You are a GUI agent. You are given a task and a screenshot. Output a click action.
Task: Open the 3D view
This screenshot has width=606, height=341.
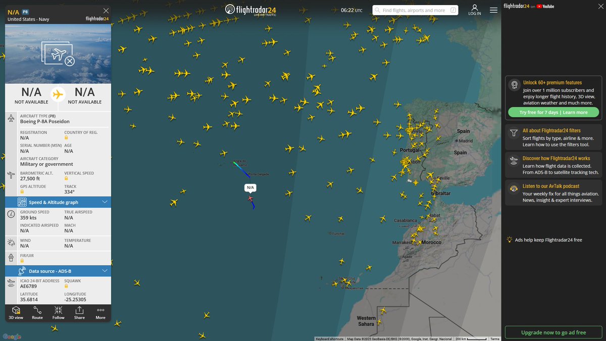click(x=16, y=313)
